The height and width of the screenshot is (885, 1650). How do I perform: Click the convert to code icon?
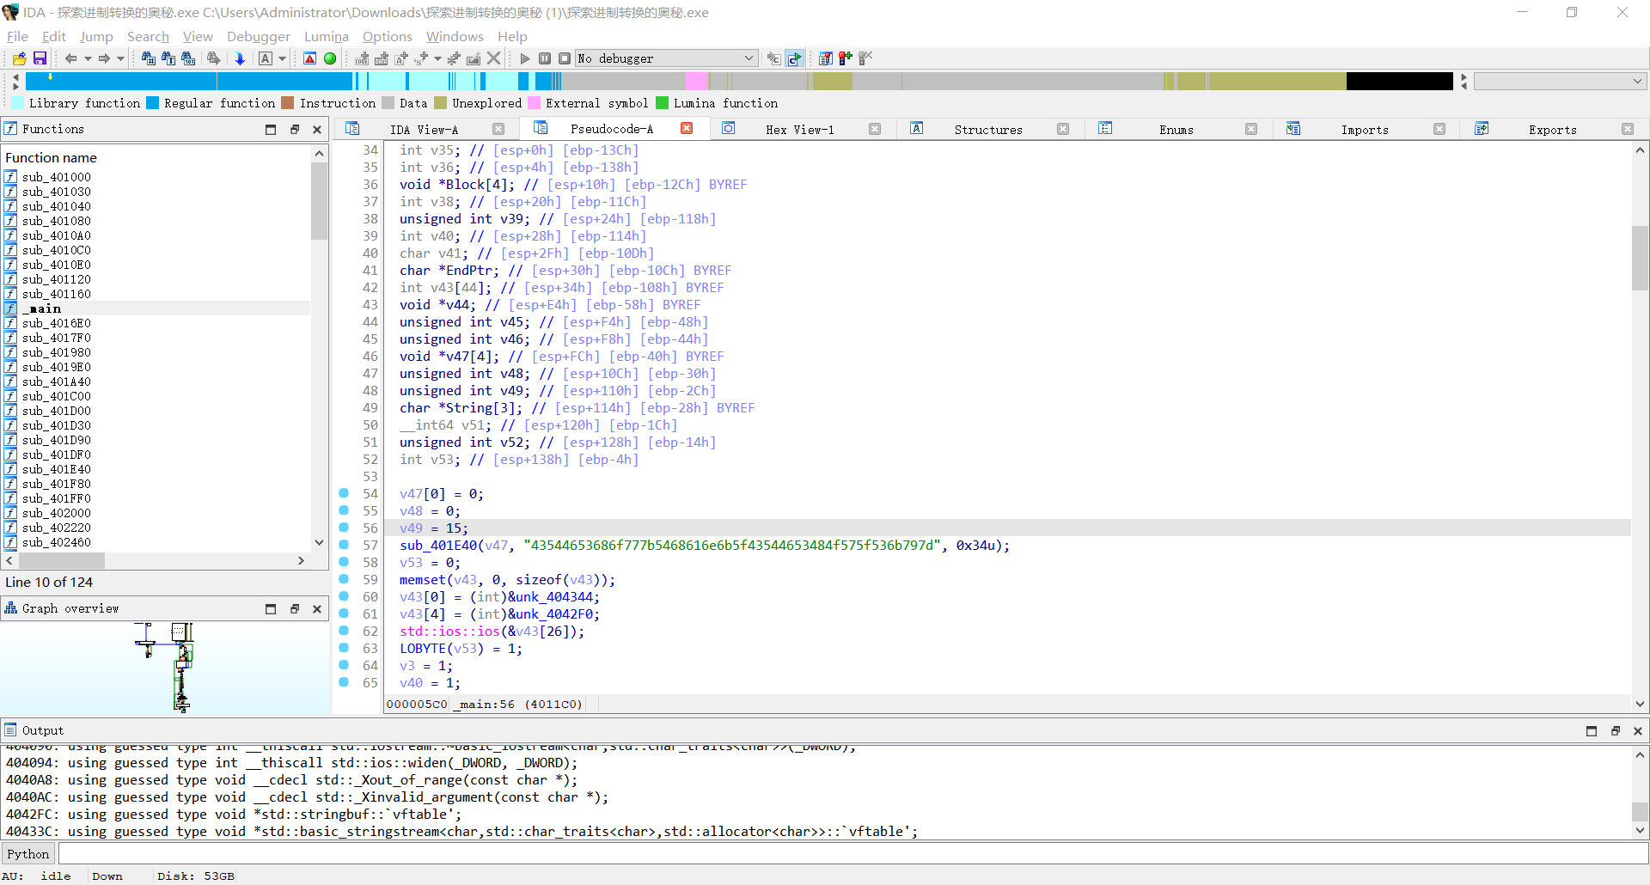tap(362, 58)
